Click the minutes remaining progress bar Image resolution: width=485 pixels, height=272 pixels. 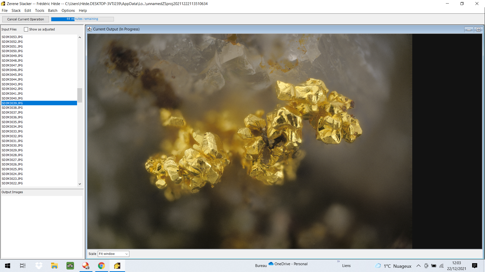pos(82,19)
